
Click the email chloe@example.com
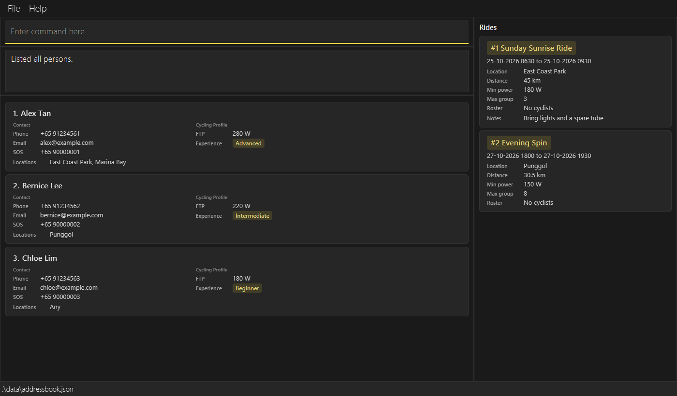(69, 288)
